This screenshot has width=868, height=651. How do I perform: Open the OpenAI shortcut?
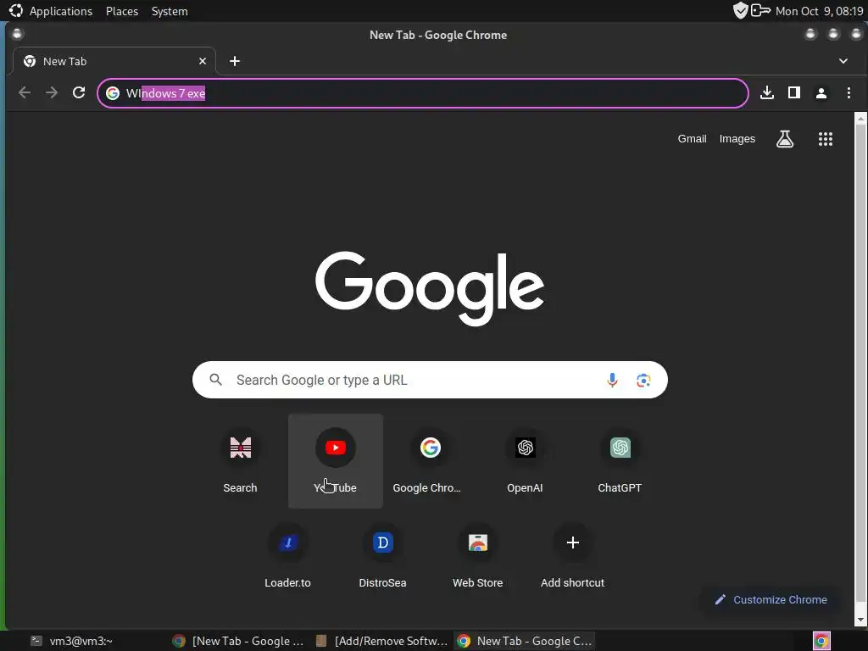(525, 460)
